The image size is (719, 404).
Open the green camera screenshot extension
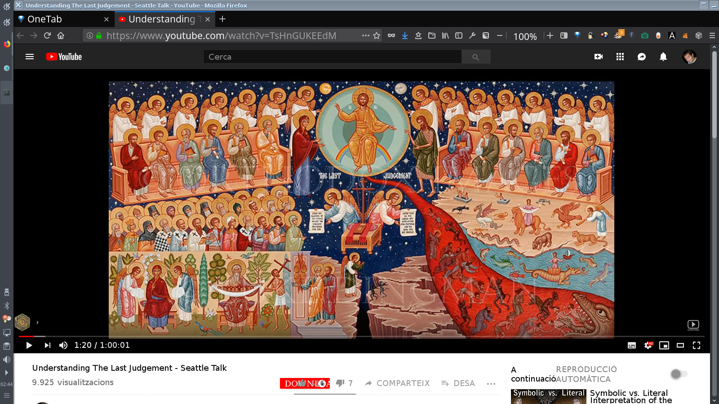[645, 35]
